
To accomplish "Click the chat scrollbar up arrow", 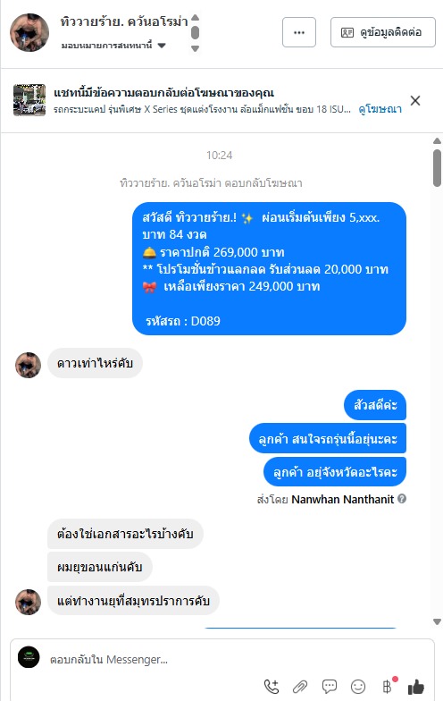I will pyautogui.click(x=438, y=141).
